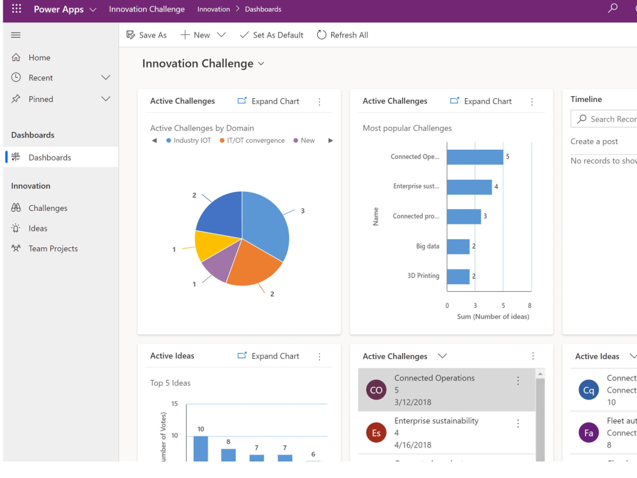Click Set As Default button
Screen dimensions: 637x478
(271, 35)
